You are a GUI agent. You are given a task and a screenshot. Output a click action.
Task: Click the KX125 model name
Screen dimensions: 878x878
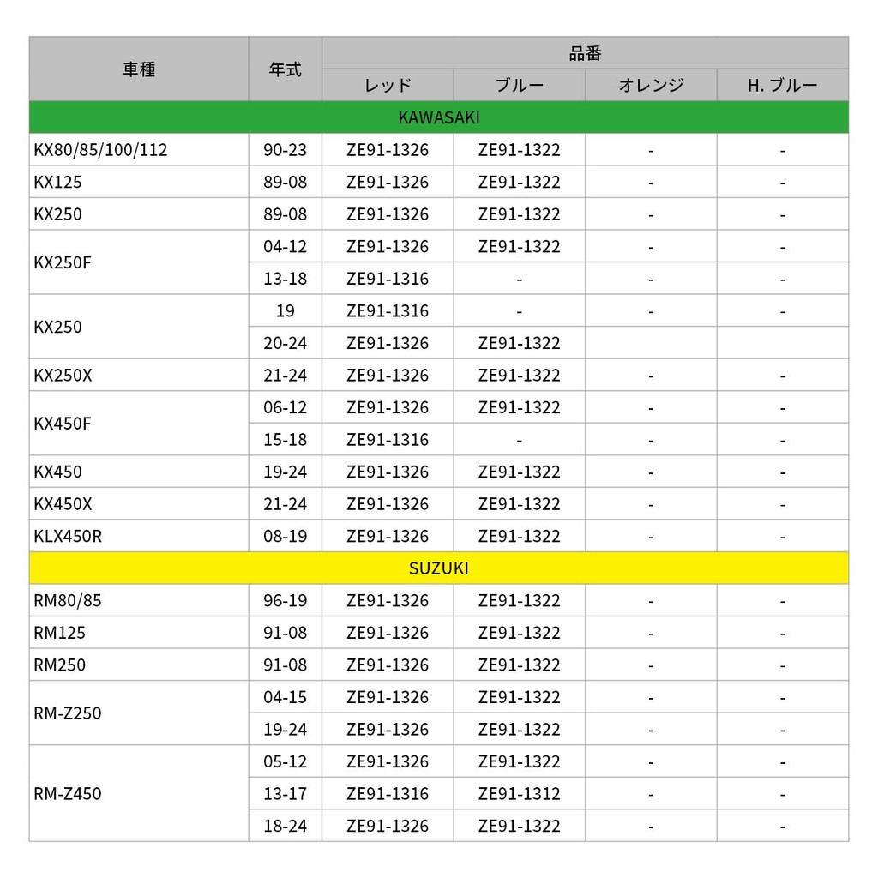tap(58, 183)
